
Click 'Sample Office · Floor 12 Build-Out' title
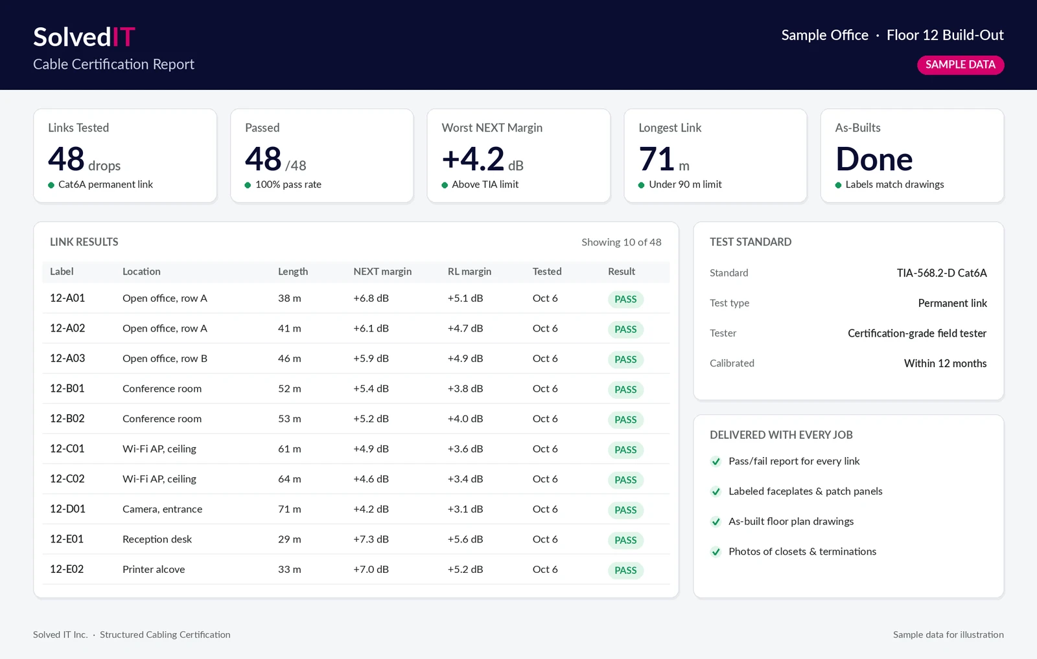click(x=892, y=36)
